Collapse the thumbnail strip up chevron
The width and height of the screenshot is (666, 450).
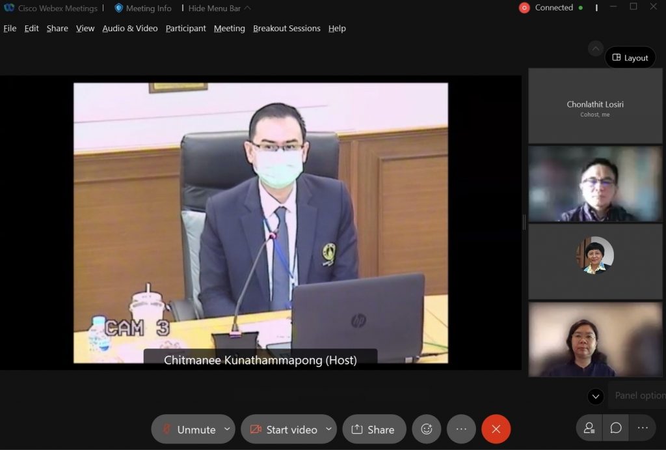pyautogui.click(x=596, y=49)
